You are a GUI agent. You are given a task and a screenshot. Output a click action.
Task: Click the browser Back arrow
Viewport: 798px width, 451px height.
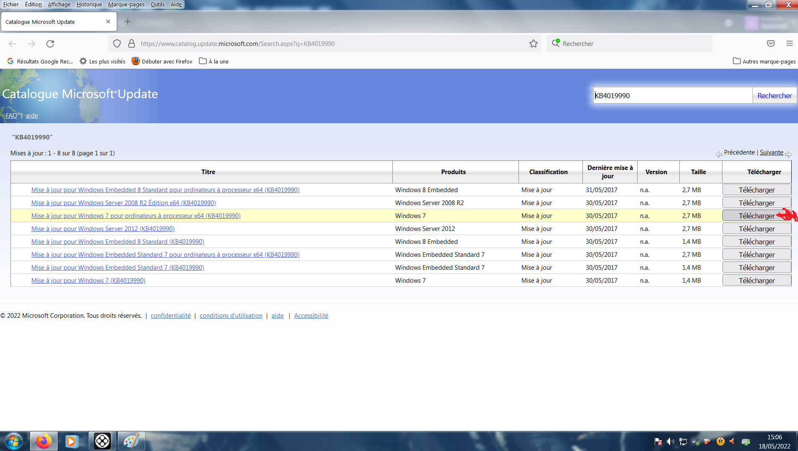[x=13, y=43]
